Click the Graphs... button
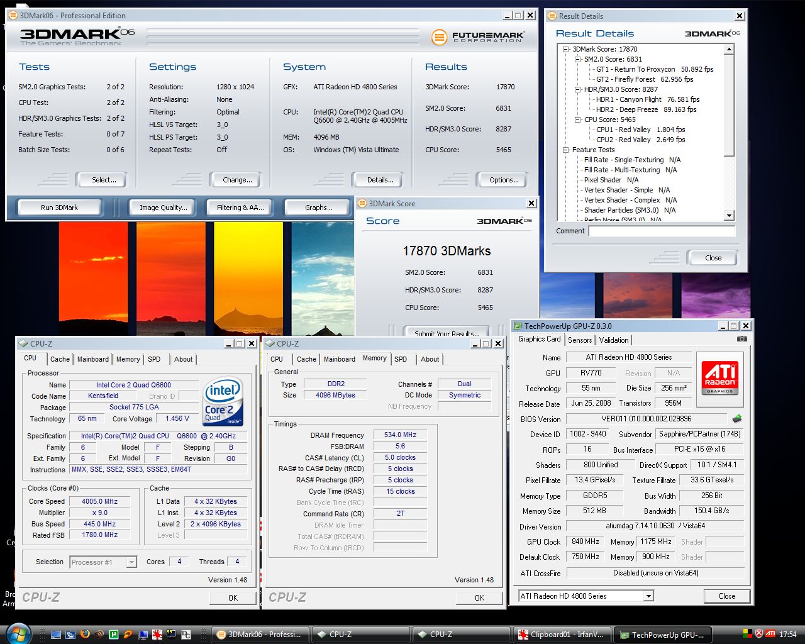 coord(319,208)
